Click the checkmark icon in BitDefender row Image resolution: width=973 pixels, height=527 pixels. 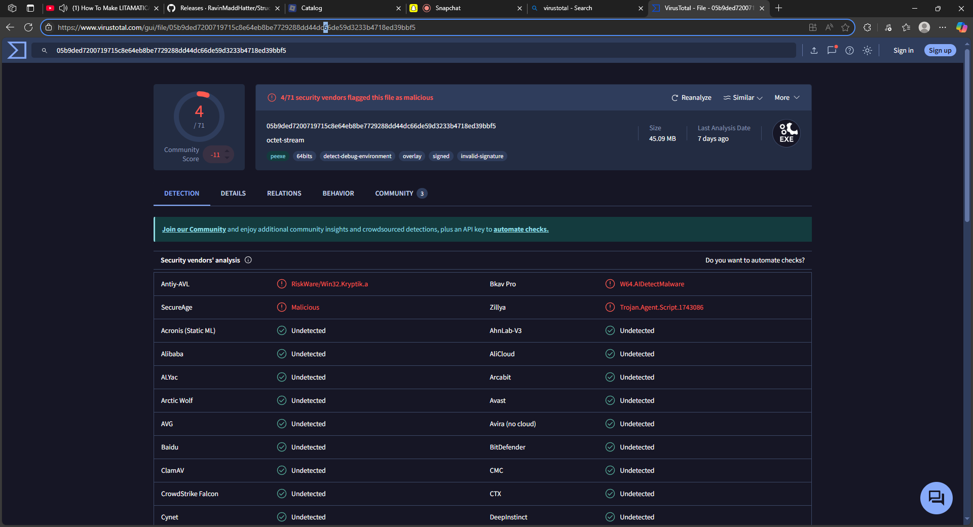[610, 447]
